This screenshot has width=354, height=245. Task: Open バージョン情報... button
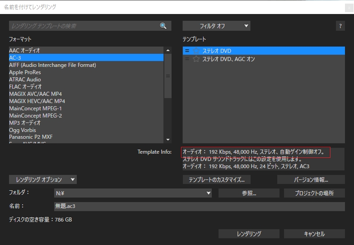coord(311,179)
